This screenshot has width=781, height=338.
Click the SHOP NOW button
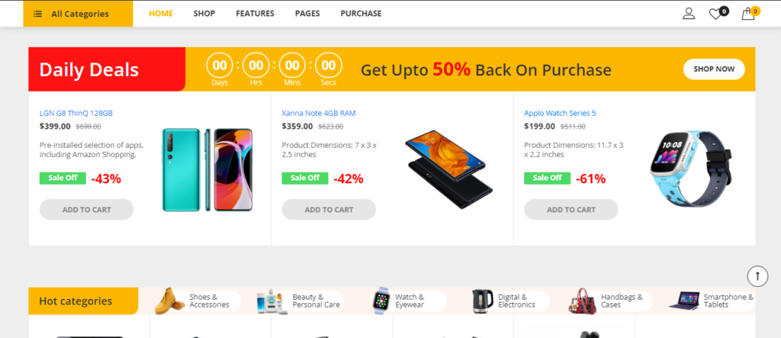point(714,69)
